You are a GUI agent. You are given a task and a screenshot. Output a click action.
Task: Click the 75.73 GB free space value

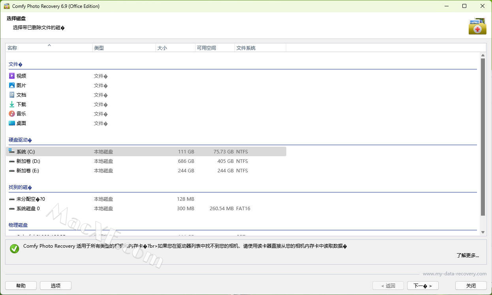click(224, 151)
